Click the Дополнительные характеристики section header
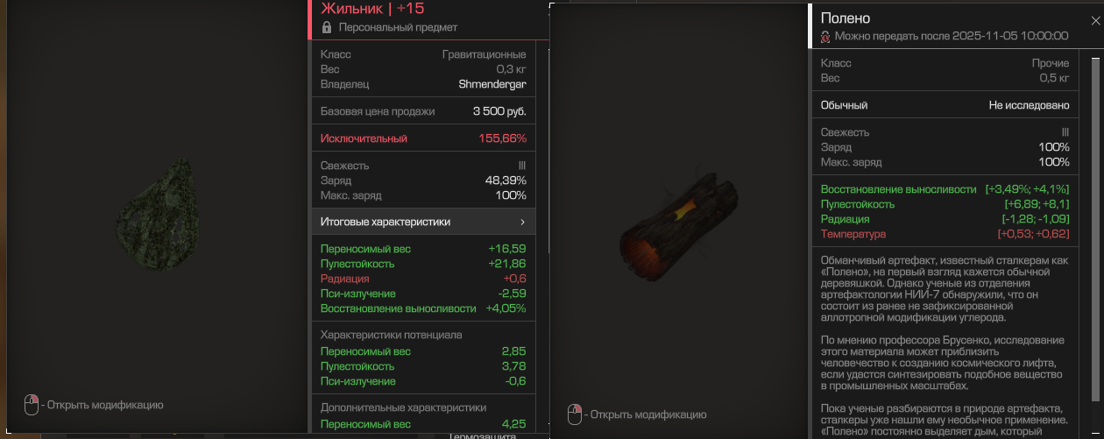 (x=403, y=407)
